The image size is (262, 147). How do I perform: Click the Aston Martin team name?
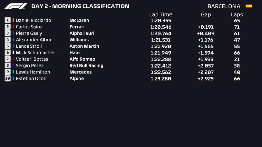(x=84, y=46)
